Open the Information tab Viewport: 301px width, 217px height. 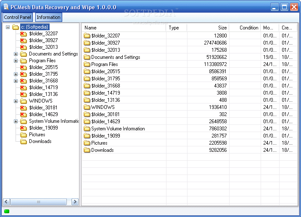pos(49,17)
